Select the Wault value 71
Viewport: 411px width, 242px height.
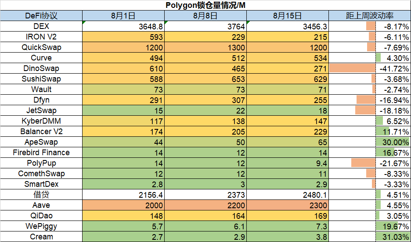pyautogui.click(x=323, y=90)
